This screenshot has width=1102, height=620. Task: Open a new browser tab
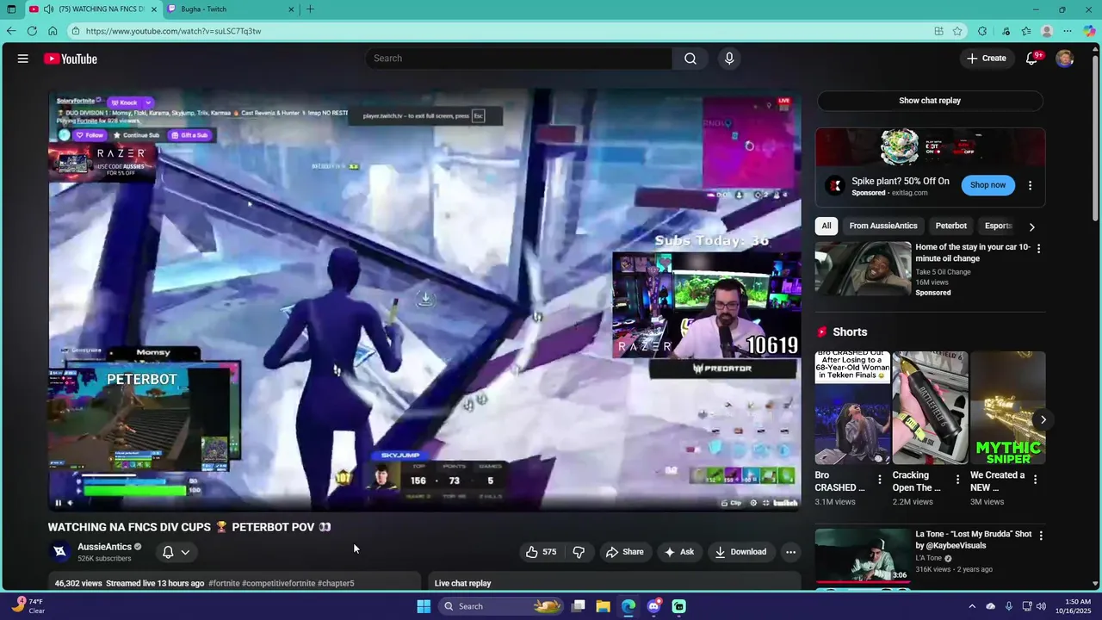(x=310, y=9)
